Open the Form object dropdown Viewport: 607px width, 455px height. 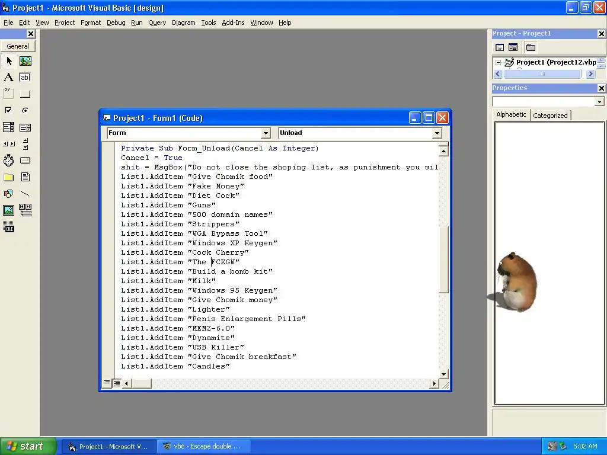[266, 133]
